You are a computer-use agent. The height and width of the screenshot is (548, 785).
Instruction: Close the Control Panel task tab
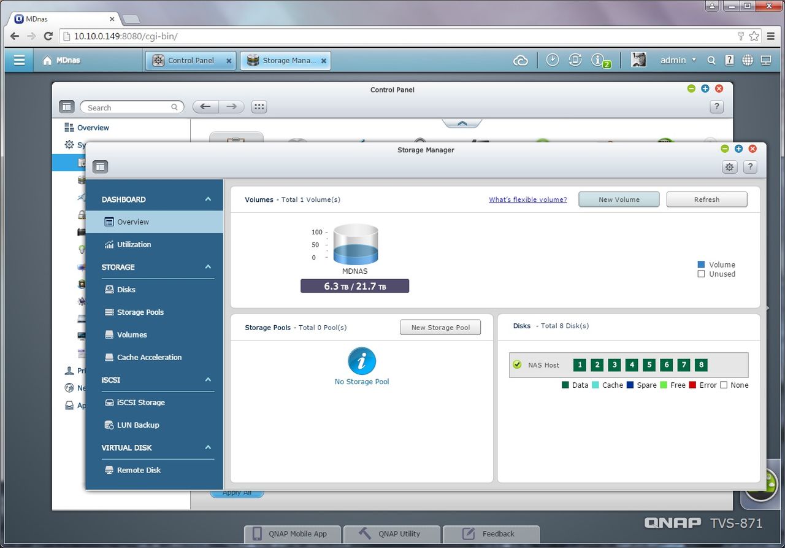pos(229,61)
